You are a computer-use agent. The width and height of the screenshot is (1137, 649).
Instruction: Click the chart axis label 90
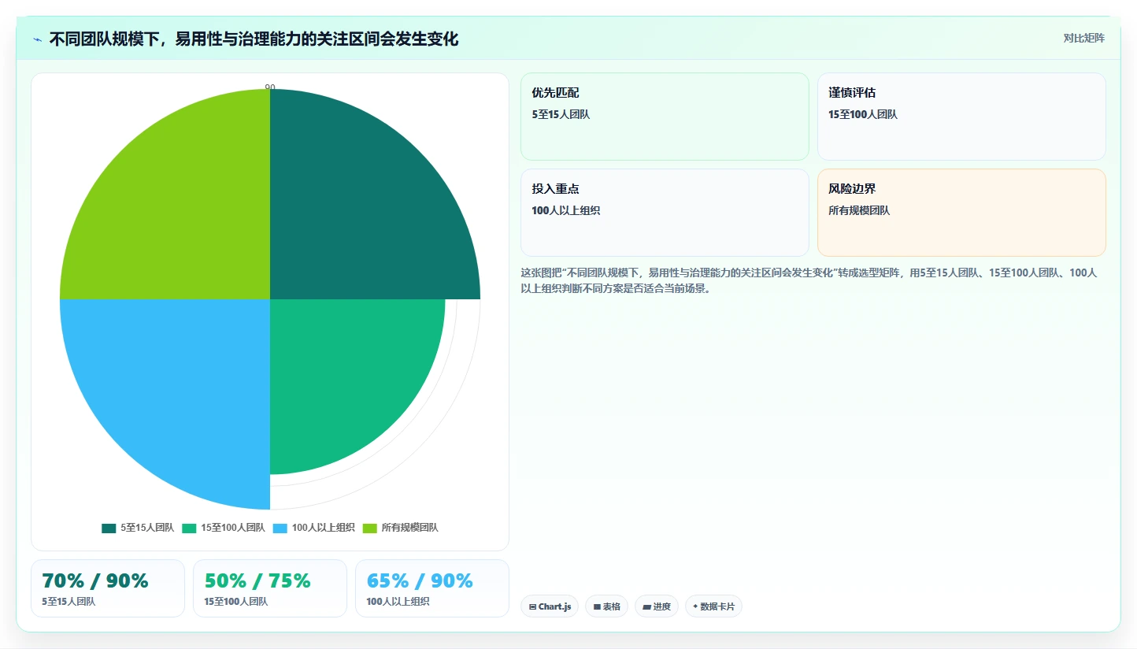point(270,87)
